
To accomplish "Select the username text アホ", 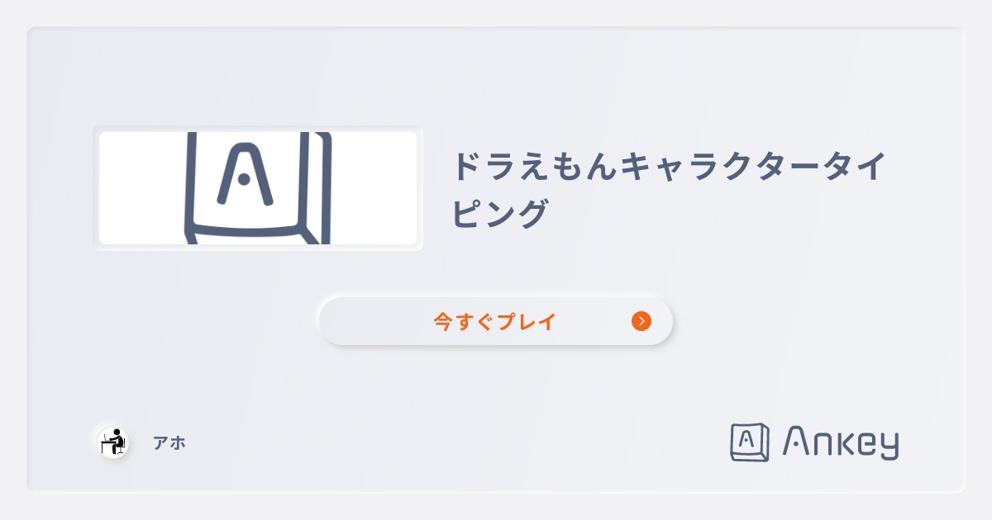I will point(169,442).
